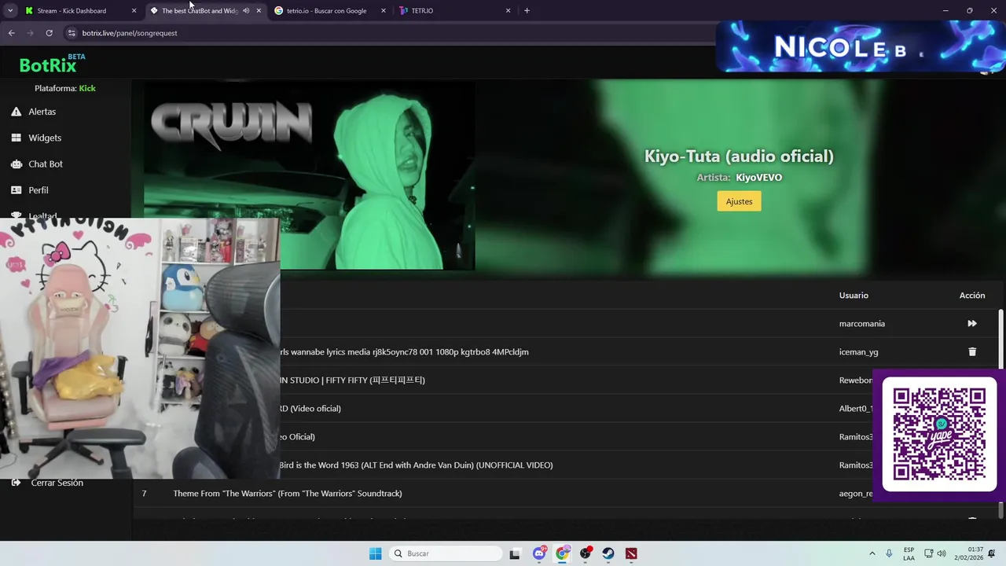This screenshot has height=566, width=1006.
Task: Select song title Theme From "The Warriors"
Action: click(x=288, y=493)
